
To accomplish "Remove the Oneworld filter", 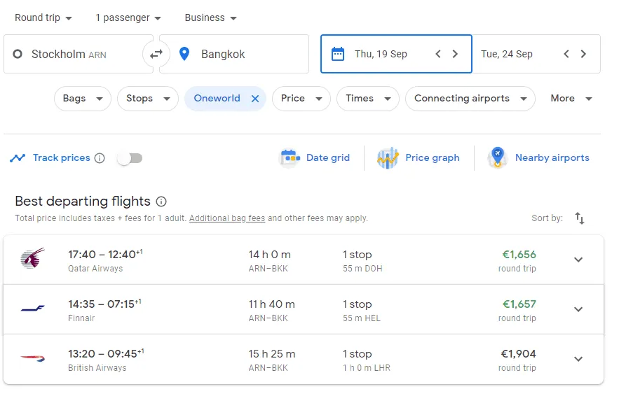I will [255, 99].
